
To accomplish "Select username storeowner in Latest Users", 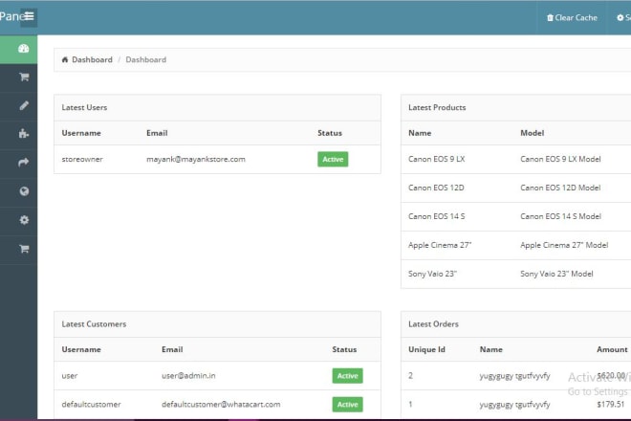I will click(x=82, y=159).
